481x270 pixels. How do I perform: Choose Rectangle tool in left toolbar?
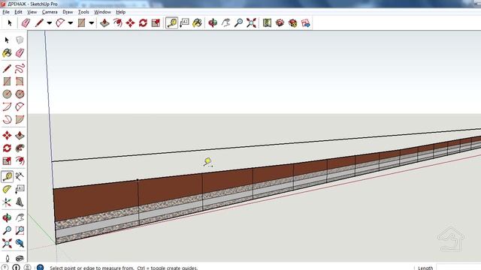(x=7, y=81)
